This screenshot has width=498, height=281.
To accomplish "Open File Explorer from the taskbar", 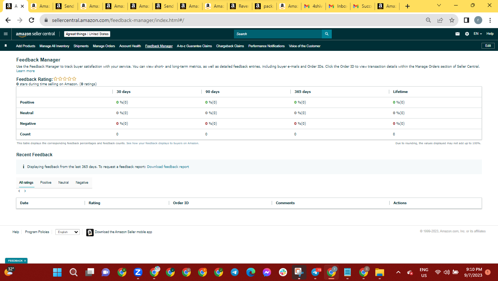I will (380, 272).
